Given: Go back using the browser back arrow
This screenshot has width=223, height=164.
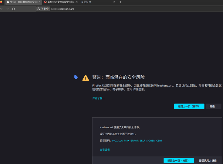Looking at the screenshot, I should pyautogui.click(x=2, y=9).
